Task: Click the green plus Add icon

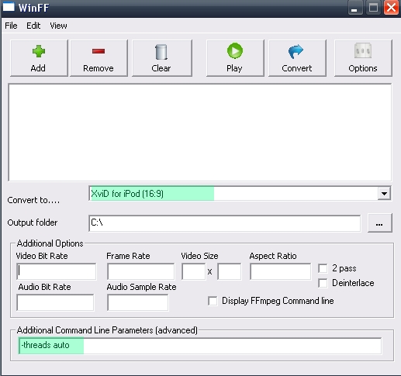Action: 39,51
